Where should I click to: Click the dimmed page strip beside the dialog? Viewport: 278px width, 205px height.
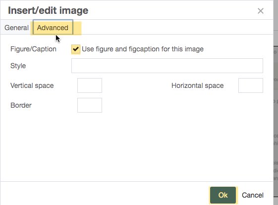276,106
